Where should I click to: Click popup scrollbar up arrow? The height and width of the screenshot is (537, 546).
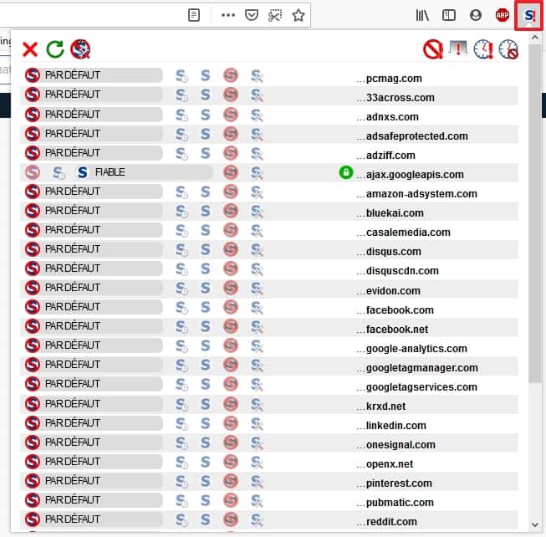coord(534,38)
